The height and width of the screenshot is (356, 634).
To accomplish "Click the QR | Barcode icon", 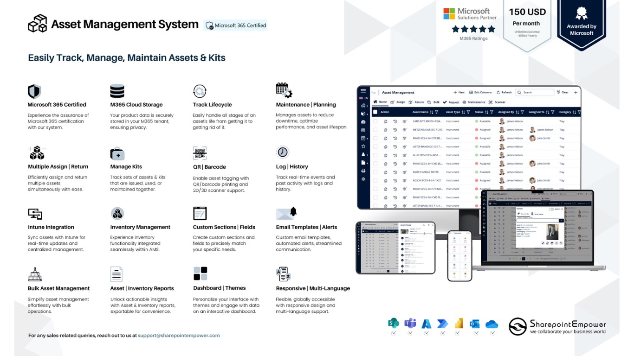I will [x=200, y=153].
